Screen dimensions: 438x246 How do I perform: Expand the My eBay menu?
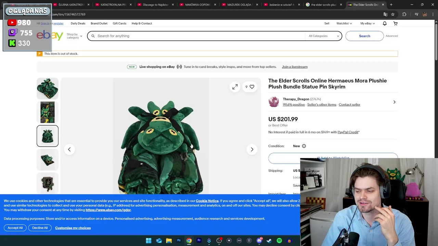tap(368, 24)
